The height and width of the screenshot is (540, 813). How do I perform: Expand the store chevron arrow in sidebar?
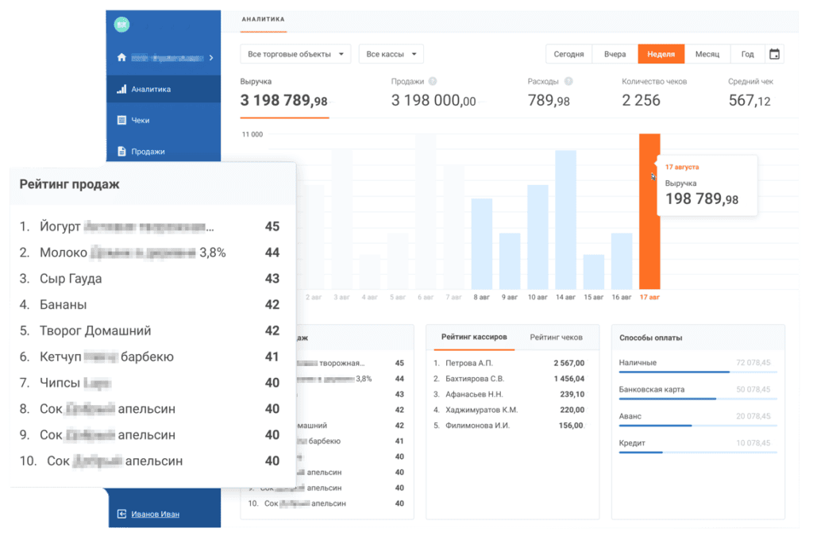click(211, 58)
